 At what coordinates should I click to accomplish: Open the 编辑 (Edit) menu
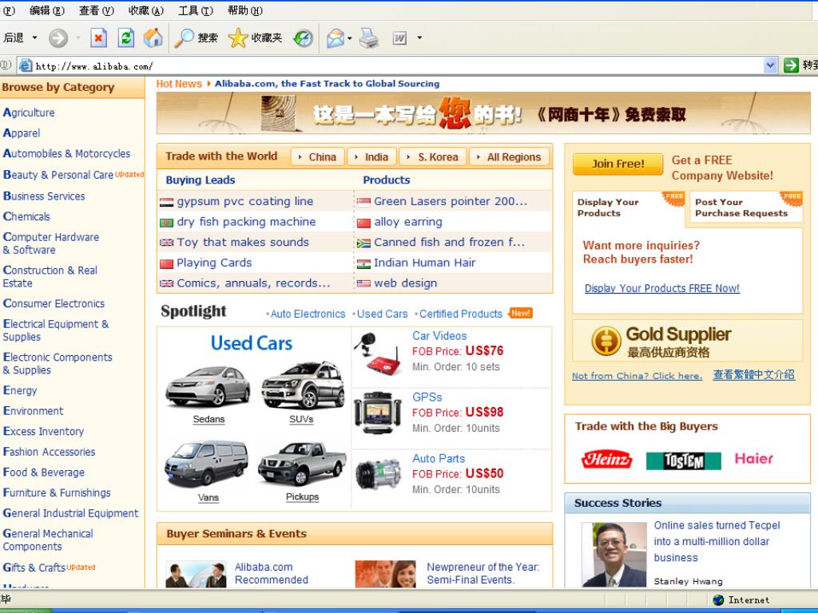coord(47,10)
